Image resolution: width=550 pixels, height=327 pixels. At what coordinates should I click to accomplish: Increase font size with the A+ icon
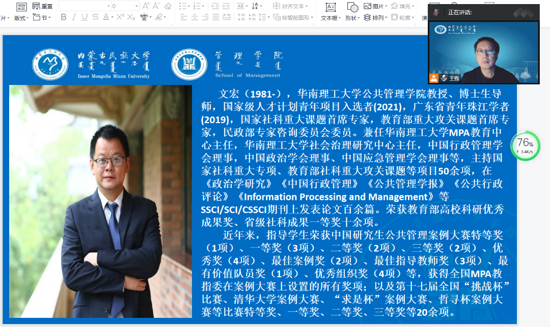(x=146, y=6)
